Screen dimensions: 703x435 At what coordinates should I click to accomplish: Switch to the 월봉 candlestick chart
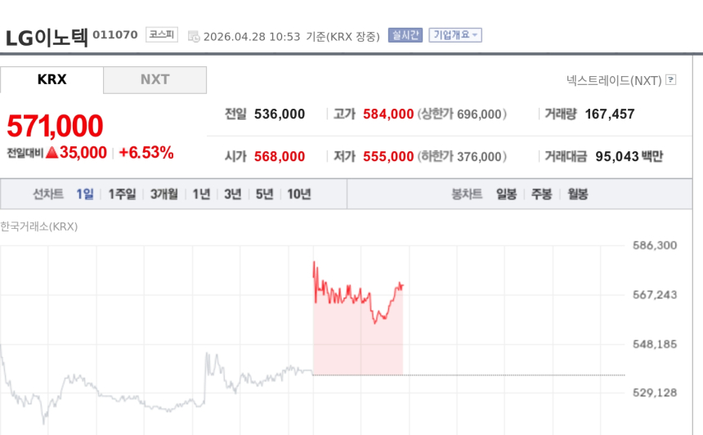coord(577,194)
